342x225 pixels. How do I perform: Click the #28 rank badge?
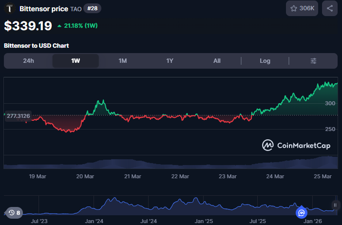click(x=92, y=8)
